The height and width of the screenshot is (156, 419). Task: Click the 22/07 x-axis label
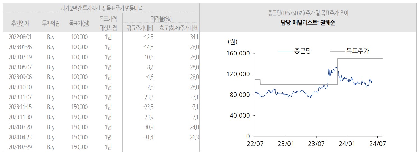(x=255, y=144)
